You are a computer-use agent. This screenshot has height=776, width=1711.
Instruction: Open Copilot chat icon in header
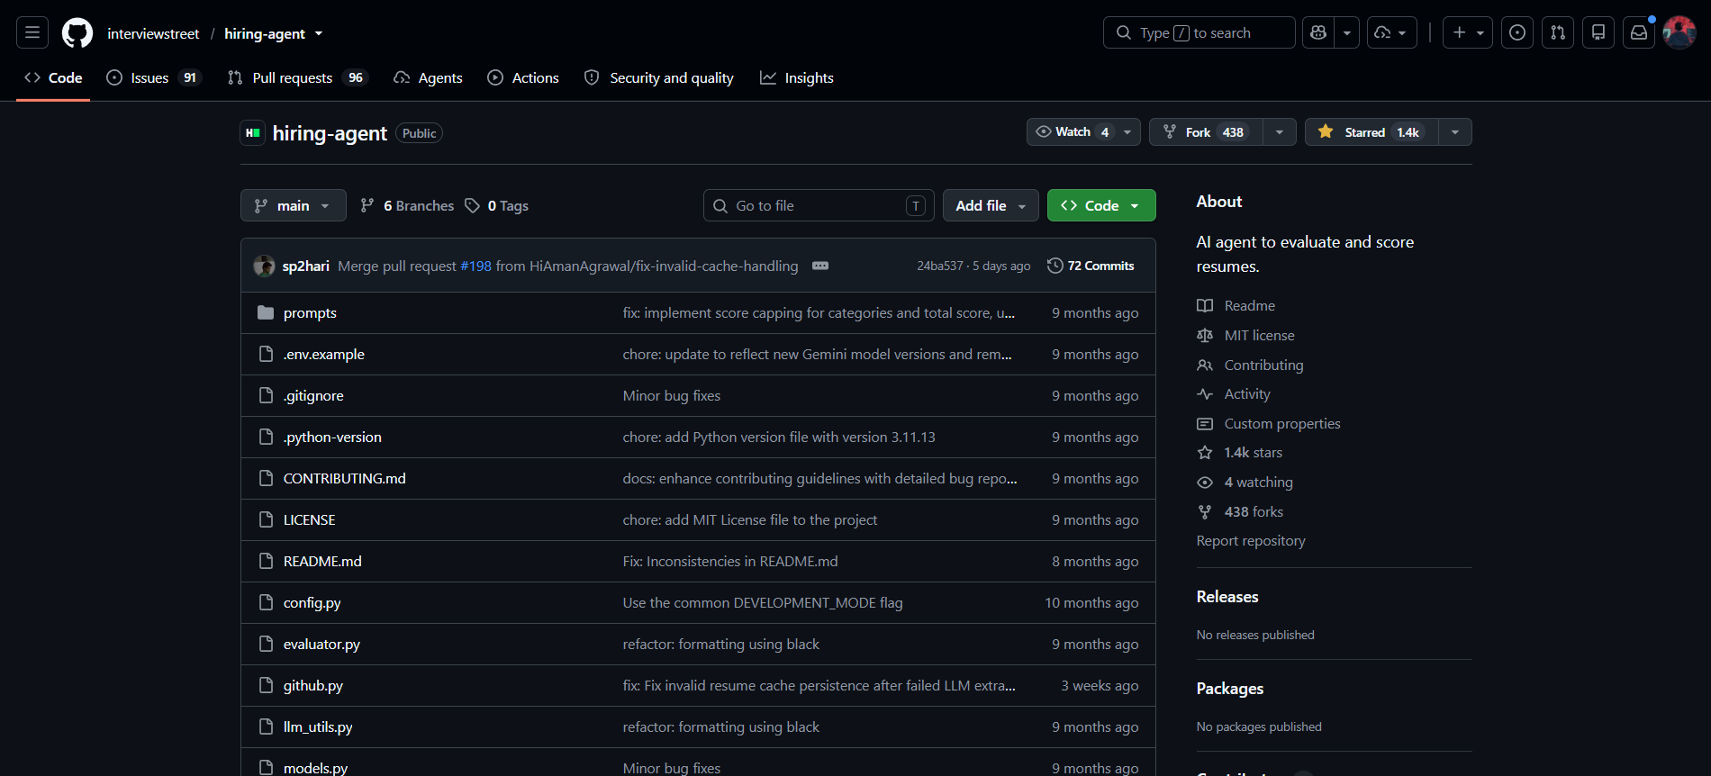[x=1318, y=33]
